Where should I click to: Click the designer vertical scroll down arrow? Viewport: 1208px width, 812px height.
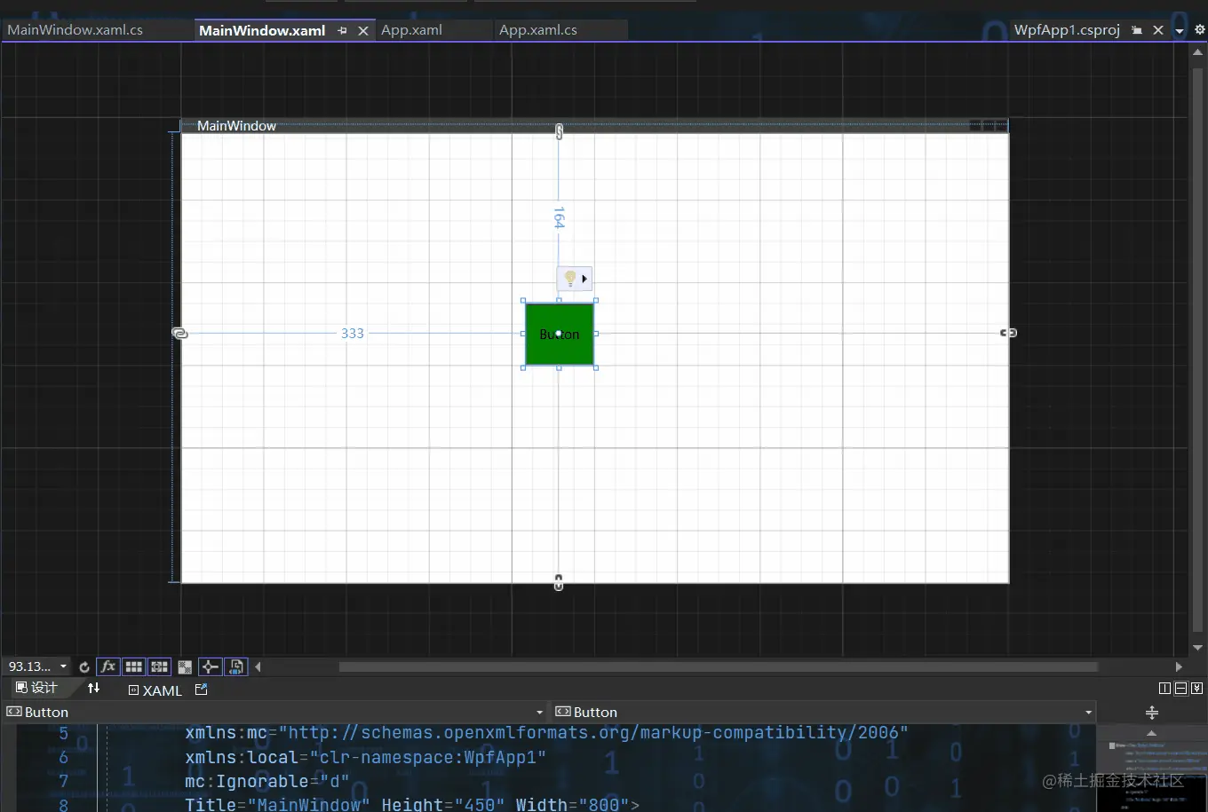pos(1197,648)
